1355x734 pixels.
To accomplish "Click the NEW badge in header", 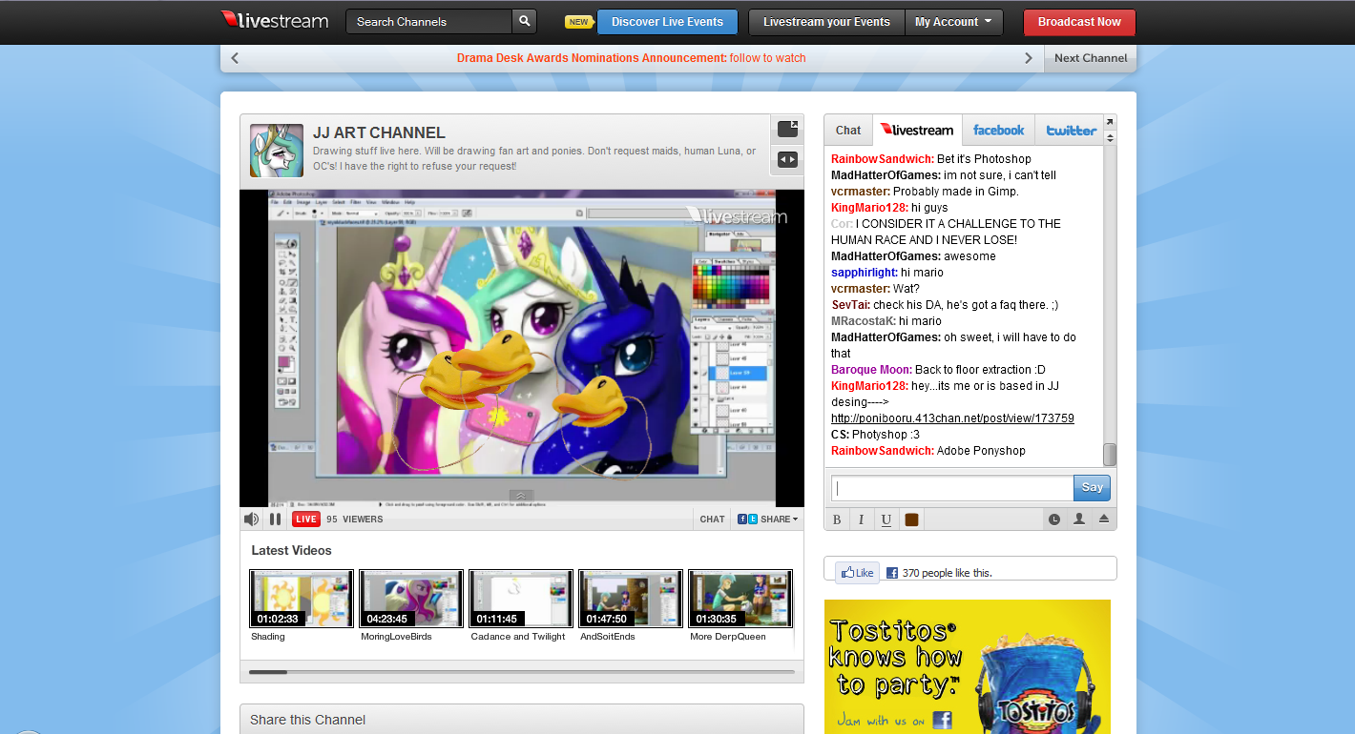I will point(578,22).
